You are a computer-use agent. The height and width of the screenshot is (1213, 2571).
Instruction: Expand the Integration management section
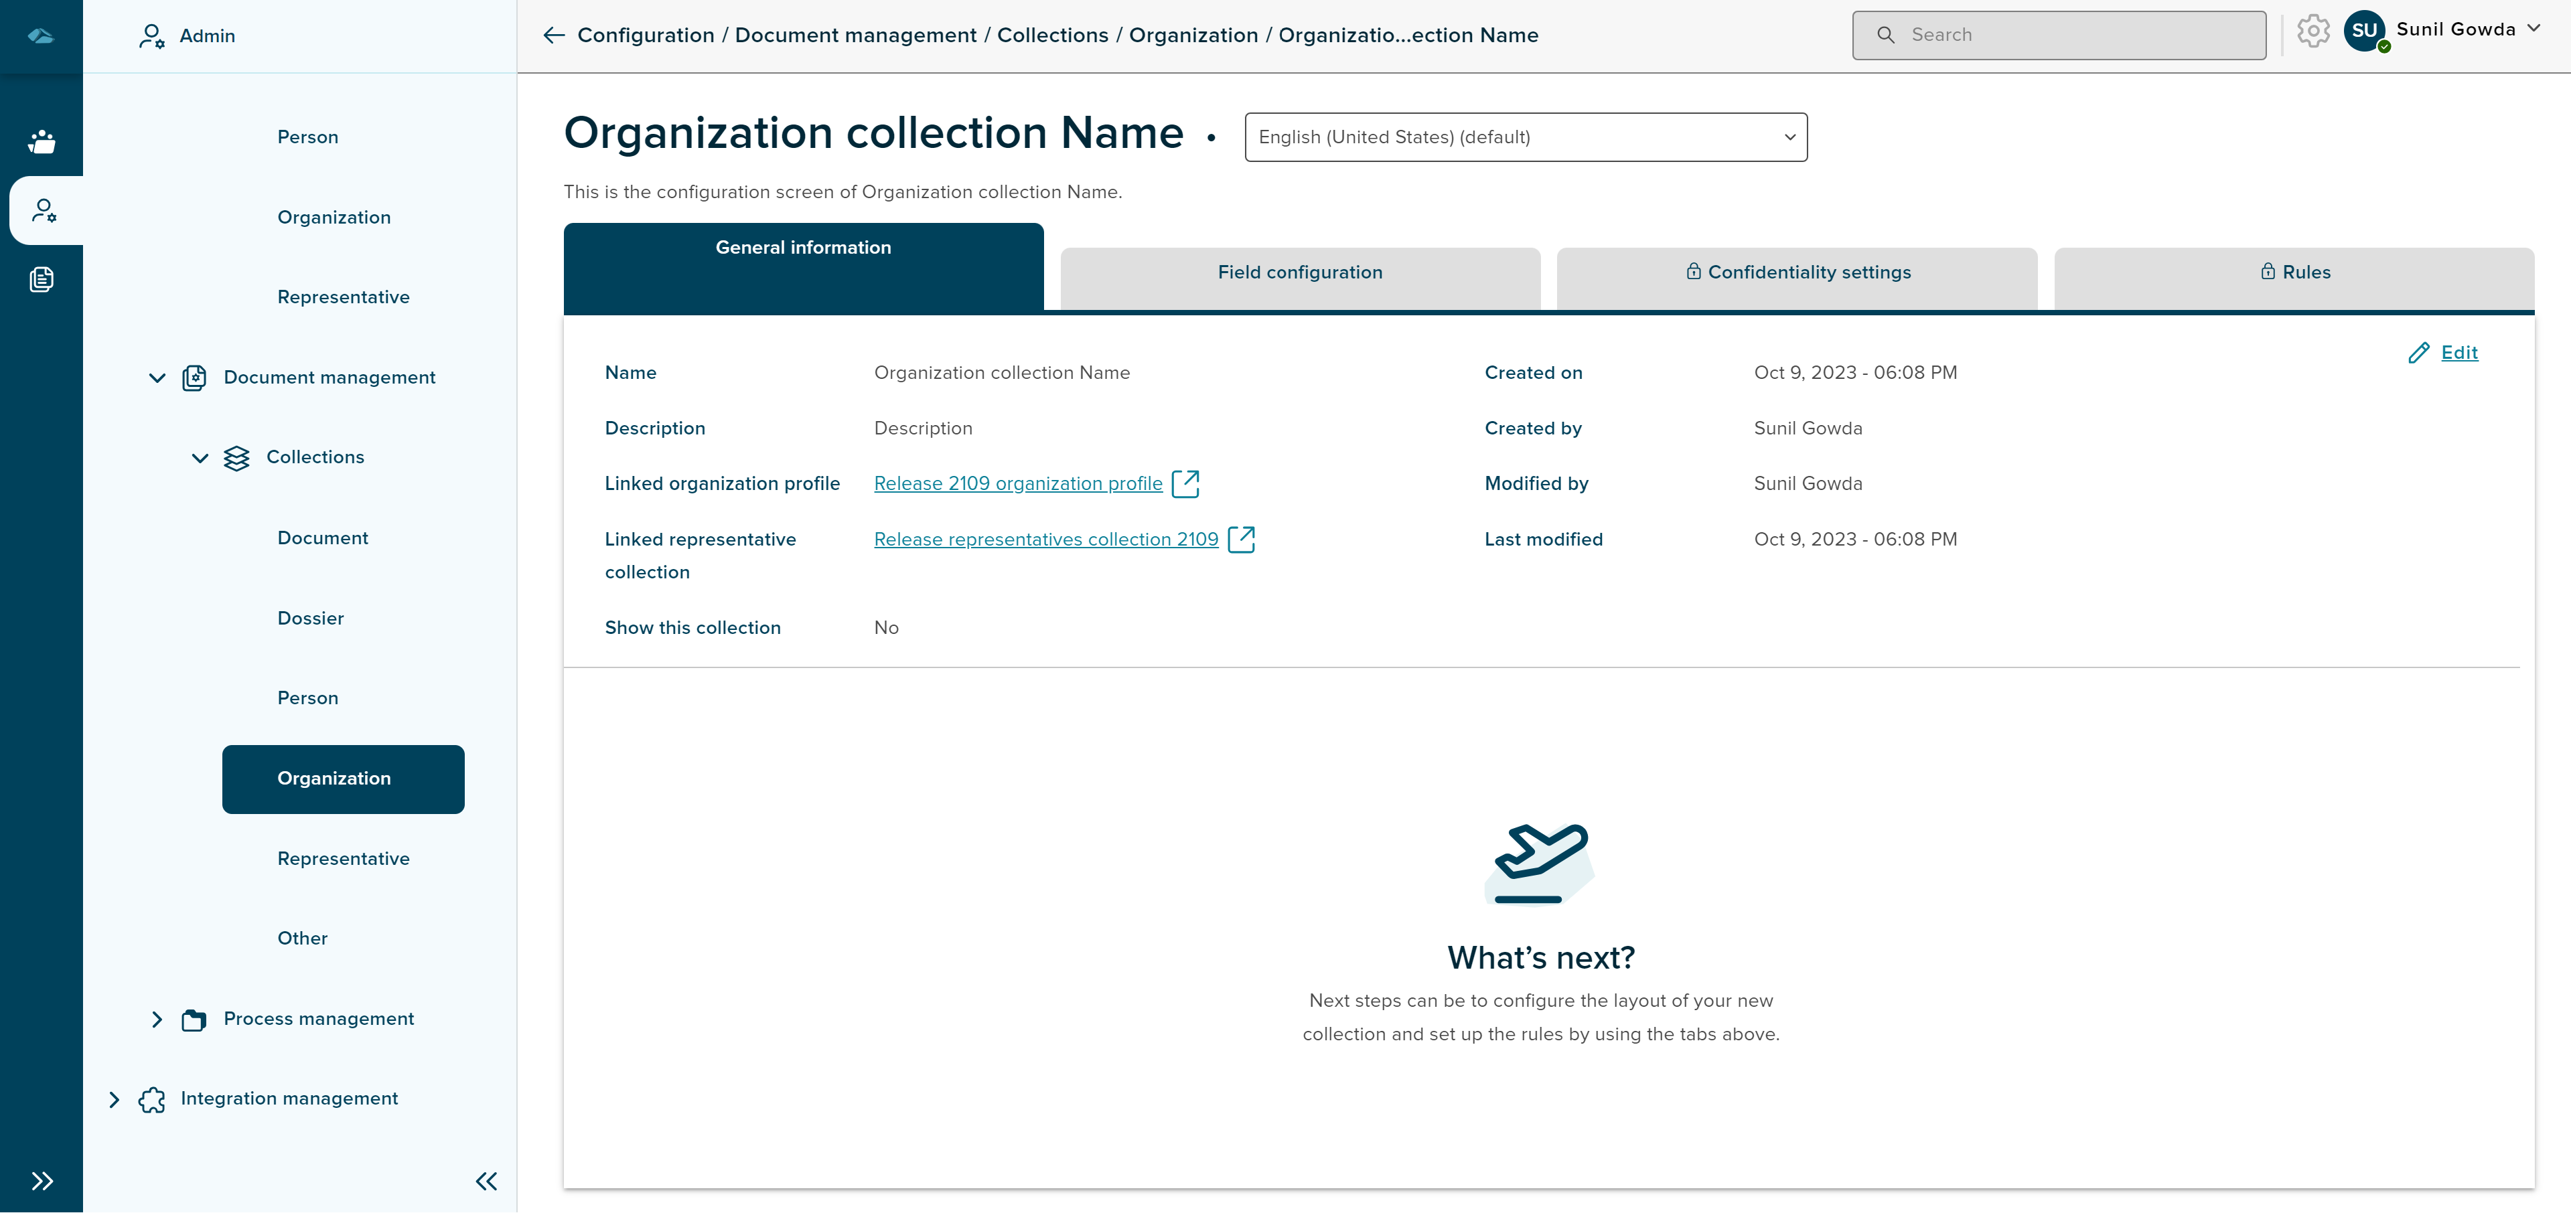(x=114, y=1099)
